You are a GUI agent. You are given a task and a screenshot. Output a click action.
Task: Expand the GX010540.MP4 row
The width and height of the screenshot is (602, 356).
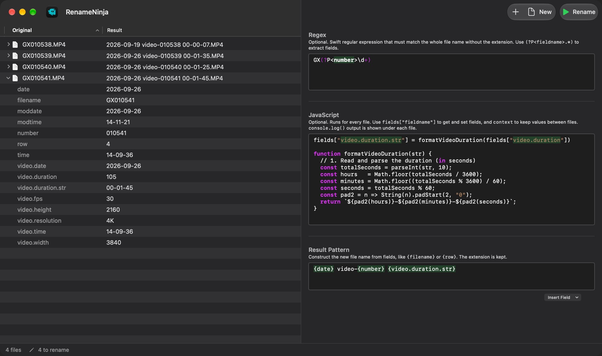8,67
